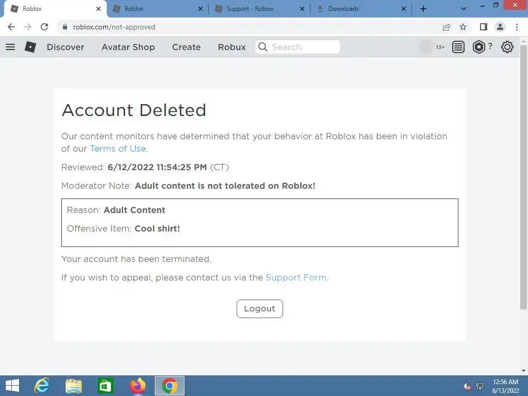The width and height of the screenshot is (528, 396).
Task: Bookmark this page with the star
Action: [x=463, y=27]
